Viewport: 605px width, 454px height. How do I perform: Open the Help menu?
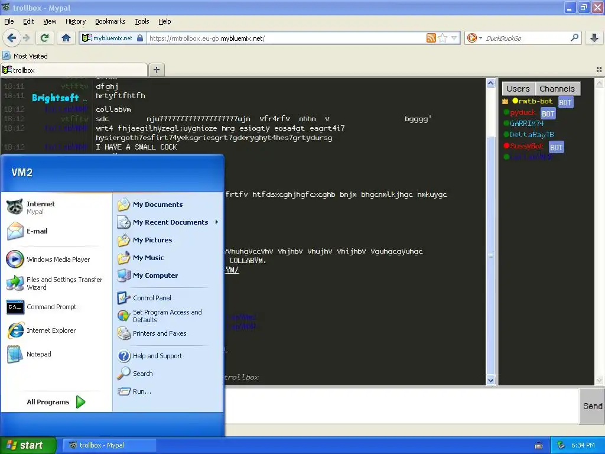164,21
